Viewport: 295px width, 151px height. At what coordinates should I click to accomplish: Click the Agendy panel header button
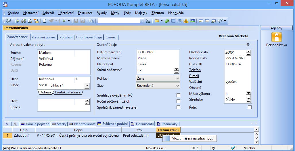(x=276, y=28)
